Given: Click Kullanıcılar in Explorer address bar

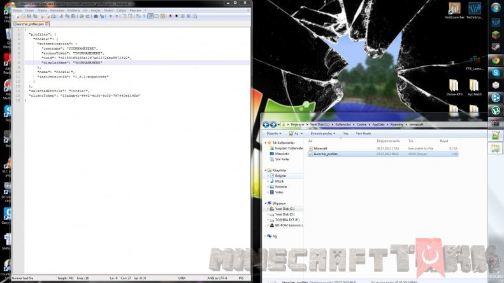Looking at the screenshot, I should tap(343, 125).
